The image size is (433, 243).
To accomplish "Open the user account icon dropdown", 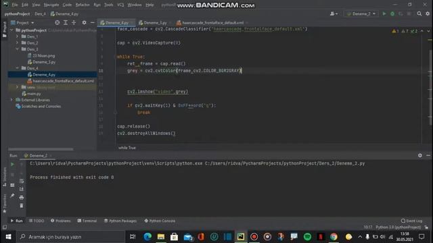I will point(334,13).
